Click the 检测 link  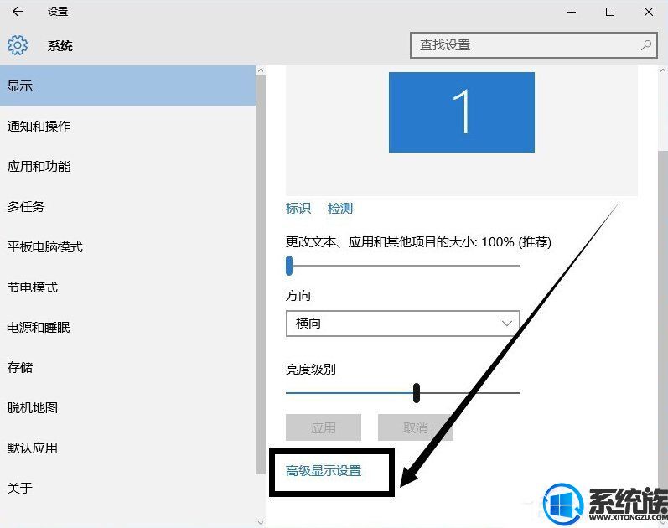point(340,209)
